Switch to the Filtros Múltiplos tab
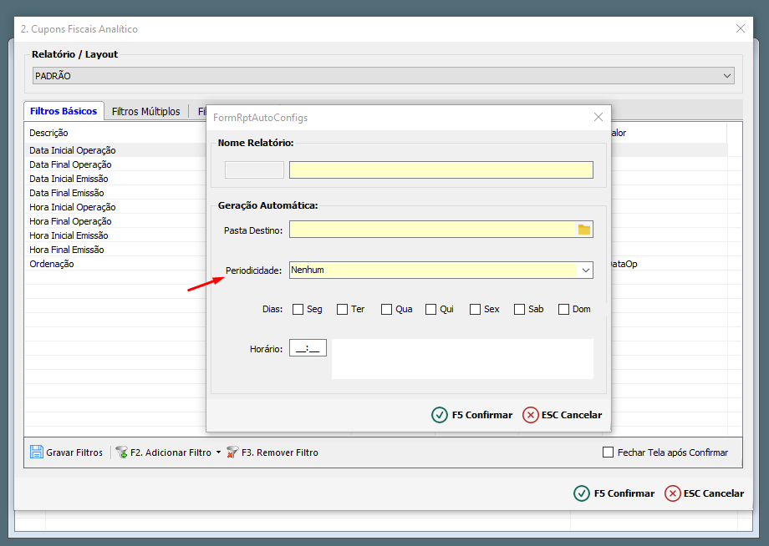 tap(145, 111)
